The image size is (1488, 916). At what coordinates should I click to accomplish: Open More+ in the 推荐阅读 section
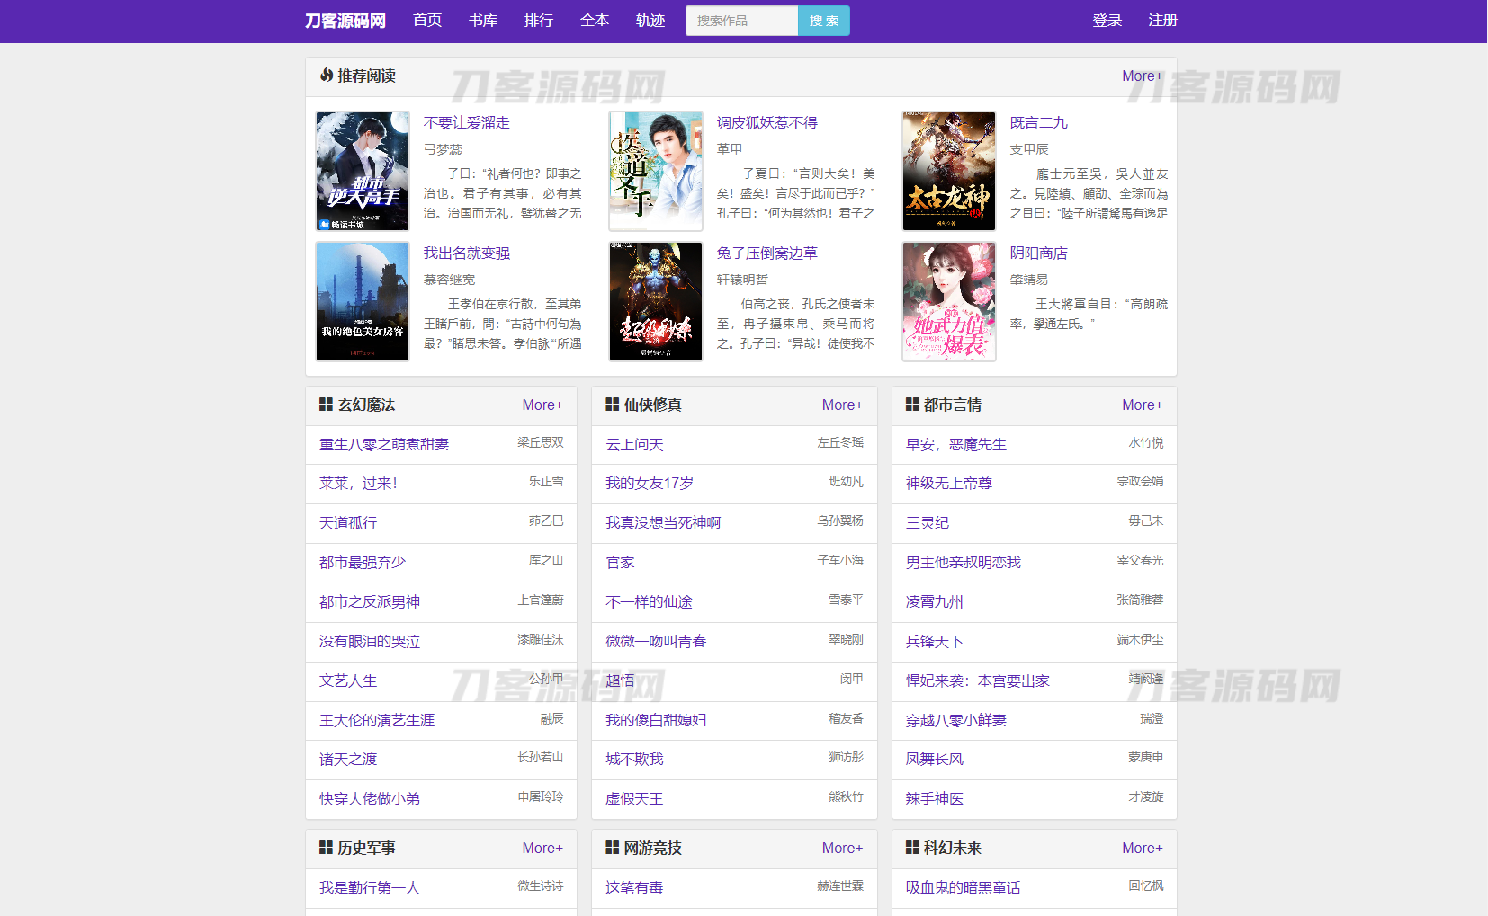(x=1141, y=76)
